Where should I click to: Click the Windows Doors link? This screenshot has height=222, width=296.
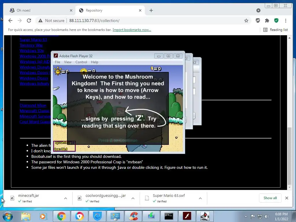pos(34,78)
